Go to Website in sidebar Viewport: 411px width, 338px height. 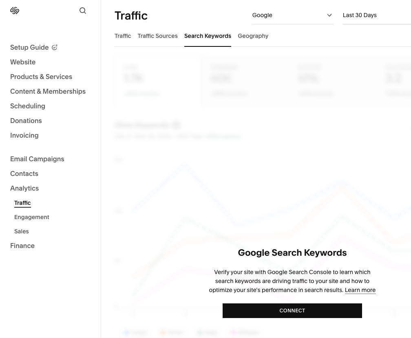tap(23, 62)
